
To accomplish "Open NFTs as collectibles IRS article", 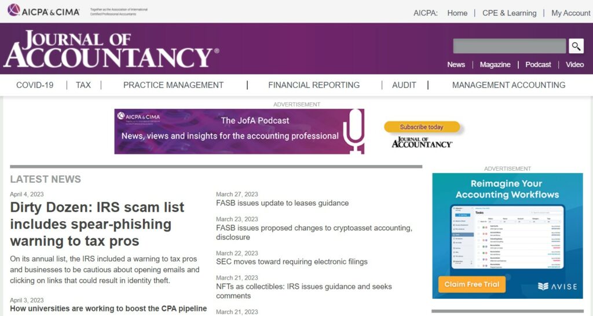I will (303, 291).
